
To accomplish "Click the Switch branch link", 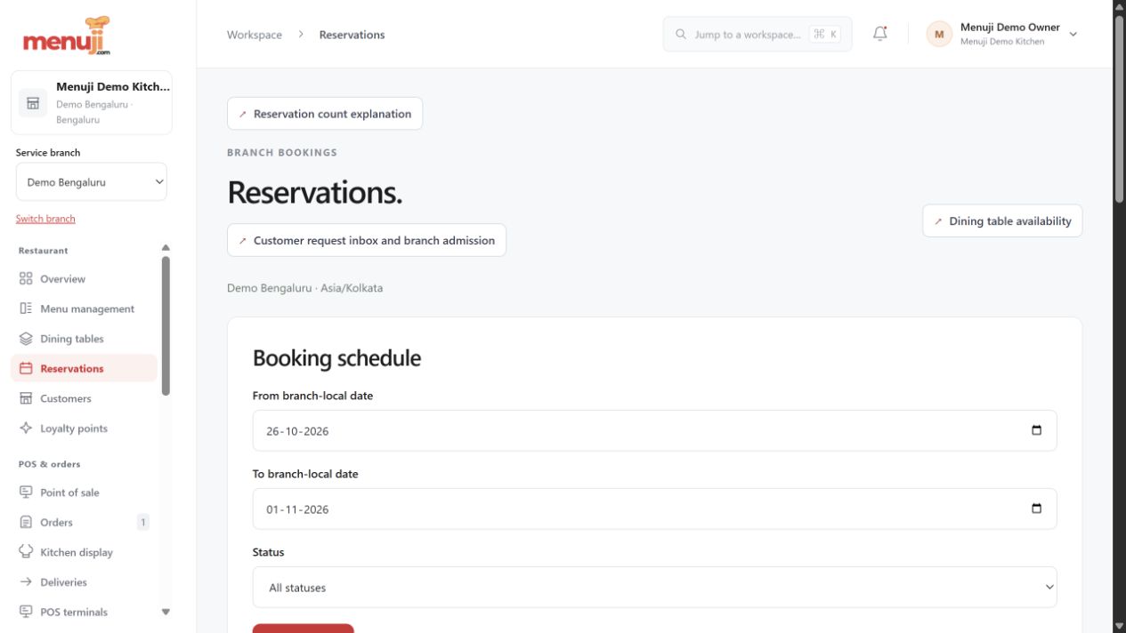I will coord(45,219).
